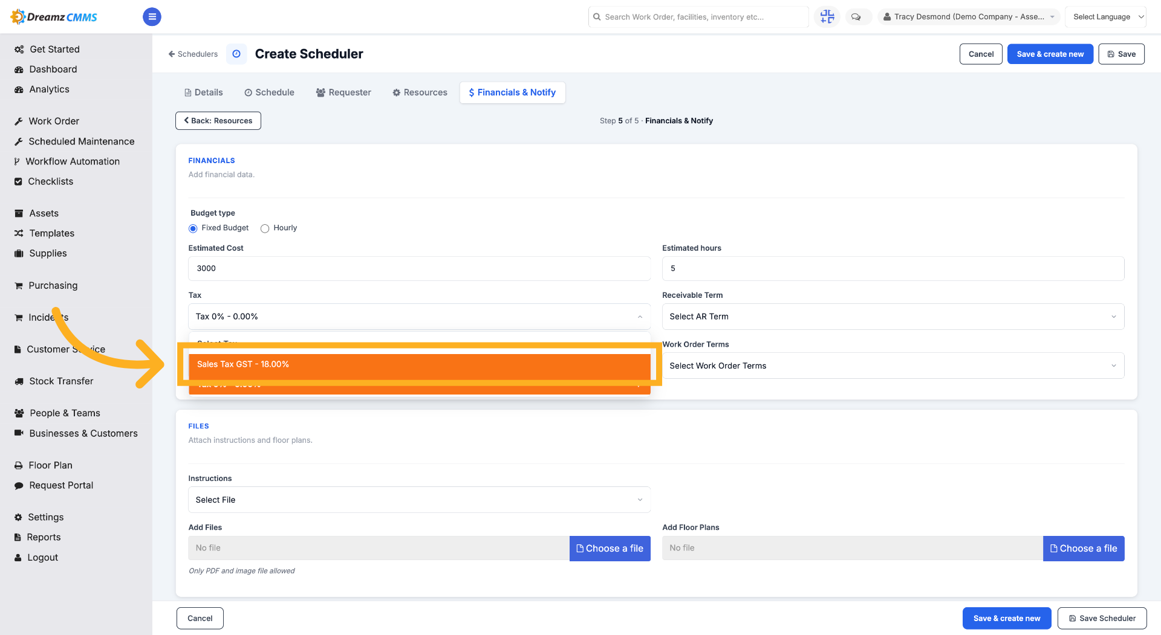Expand the Select AR Term dropdown

click(893, 317)
